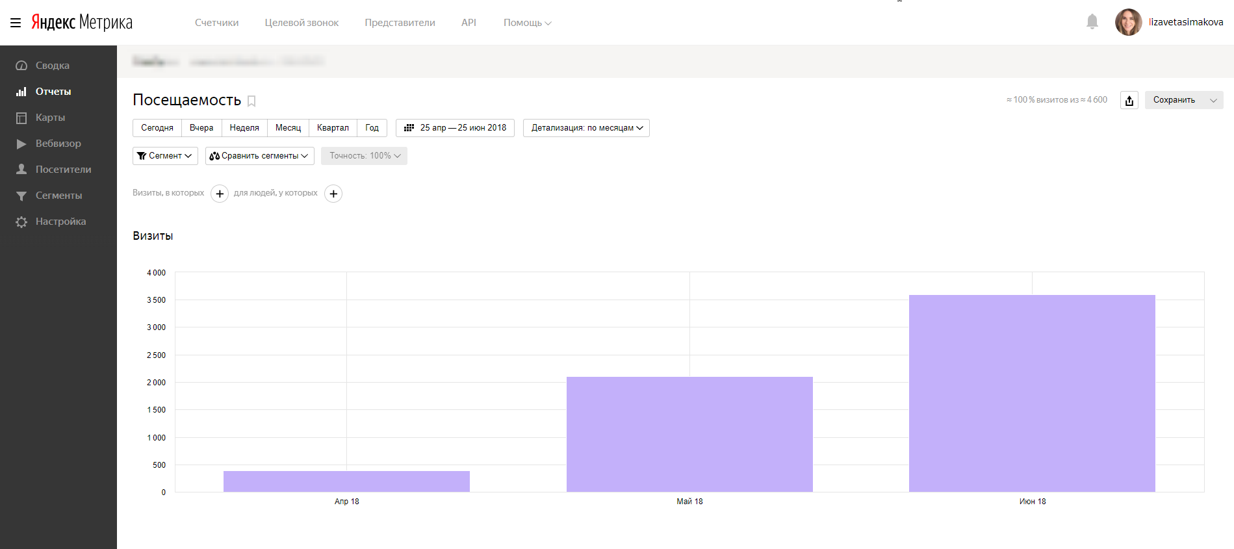Open notifications bell icon
The width and height of the screenshot is (1234, 549).
click(x=1092, y=22)
